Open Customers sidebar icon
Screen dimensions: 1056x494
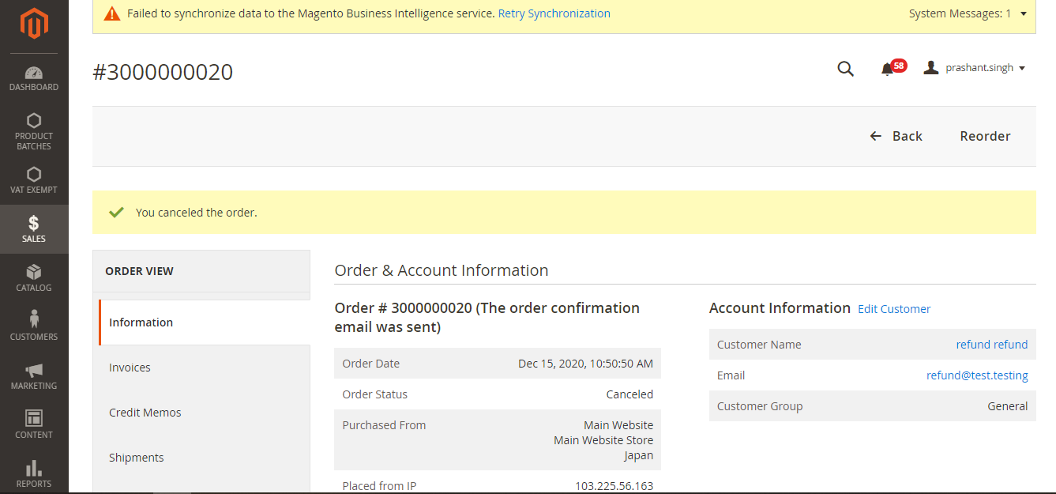[x=34, y=326]
